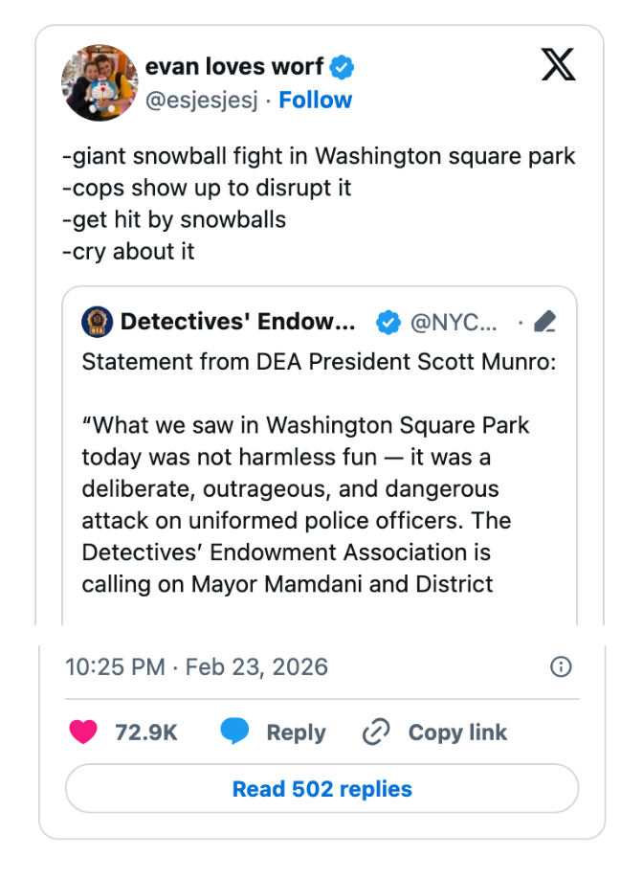The image size is (643, 879).
Task: Click the @esjesjesj handle
Action: [x=201, y=100]
